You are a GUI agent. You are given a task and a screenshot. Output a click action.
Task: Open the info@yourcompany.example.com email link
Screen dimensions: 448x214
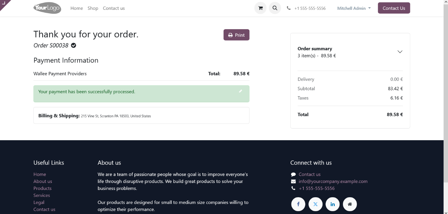(333, 181)
